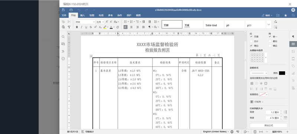Open the language selector English (United States)

pos(216,131)
